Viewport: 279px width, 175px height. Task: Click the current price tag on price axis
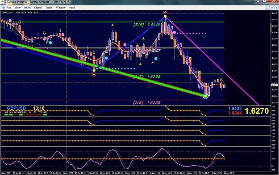[275, 85]
